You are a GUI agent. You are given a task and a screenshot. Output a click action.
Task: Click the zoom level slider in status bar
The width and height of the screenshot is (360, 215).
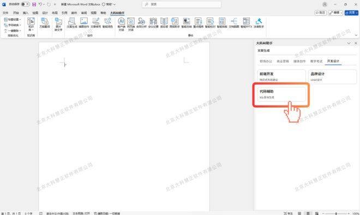point(336,213)
